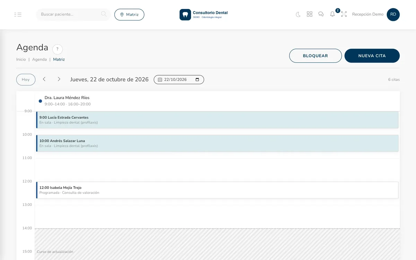Follow the Inicio breadcrumb link
The image size is (416, 260).
tap(21, 60)
